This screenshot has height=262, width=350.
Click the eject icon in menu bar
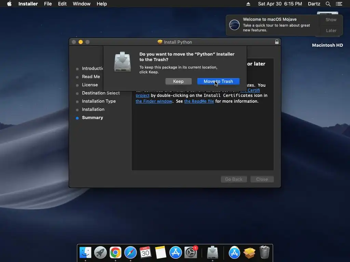click(x=248, y=4)
